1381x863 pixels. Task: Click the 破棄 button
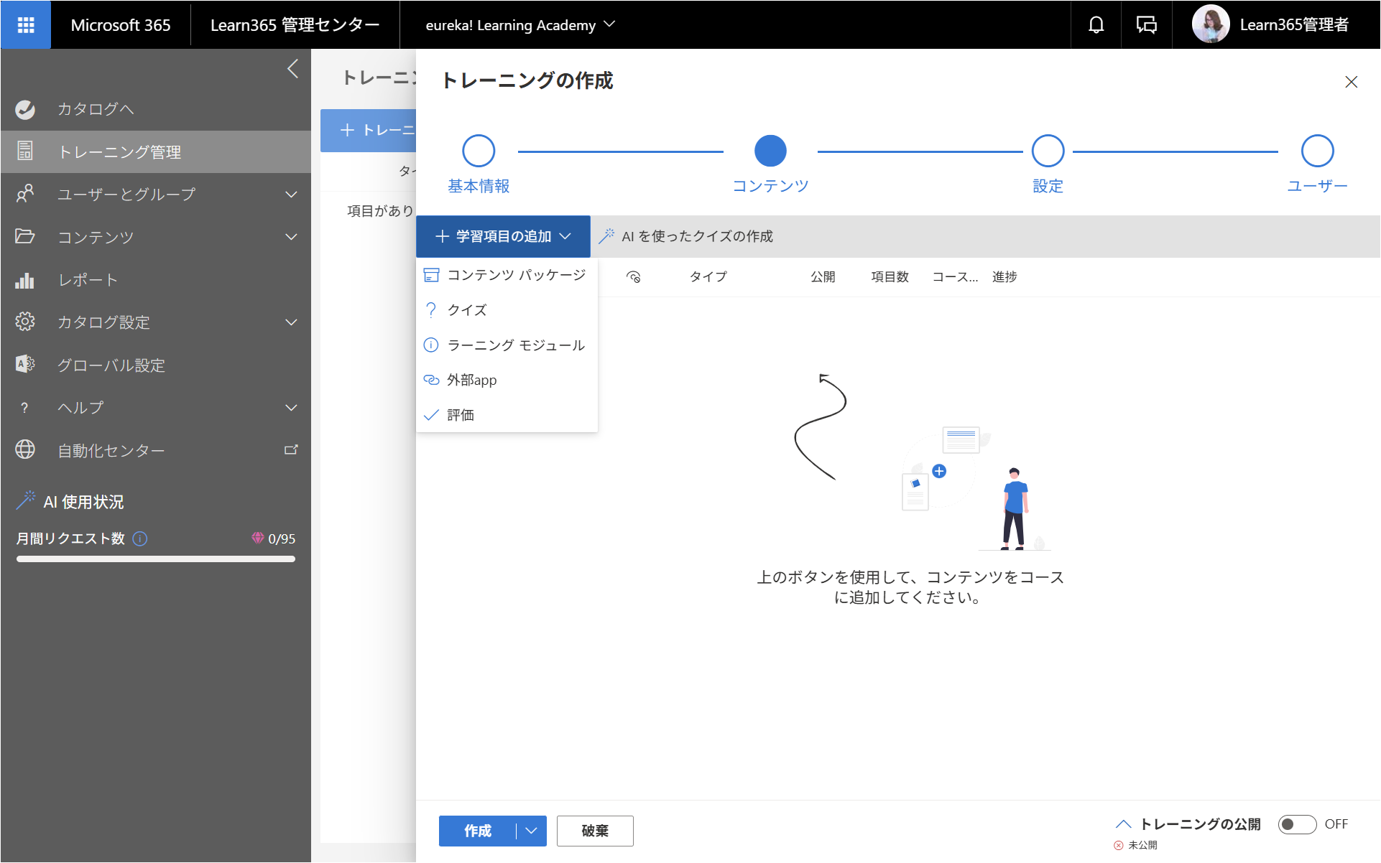coord(595,831)
